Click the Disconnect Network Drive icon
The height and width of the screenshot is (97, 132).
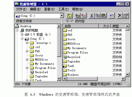[84, 16]
